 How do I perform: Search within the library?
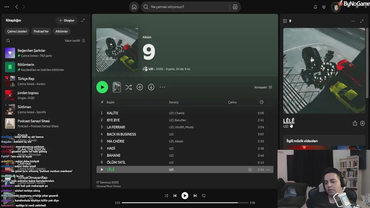click(x=8, y=41)
